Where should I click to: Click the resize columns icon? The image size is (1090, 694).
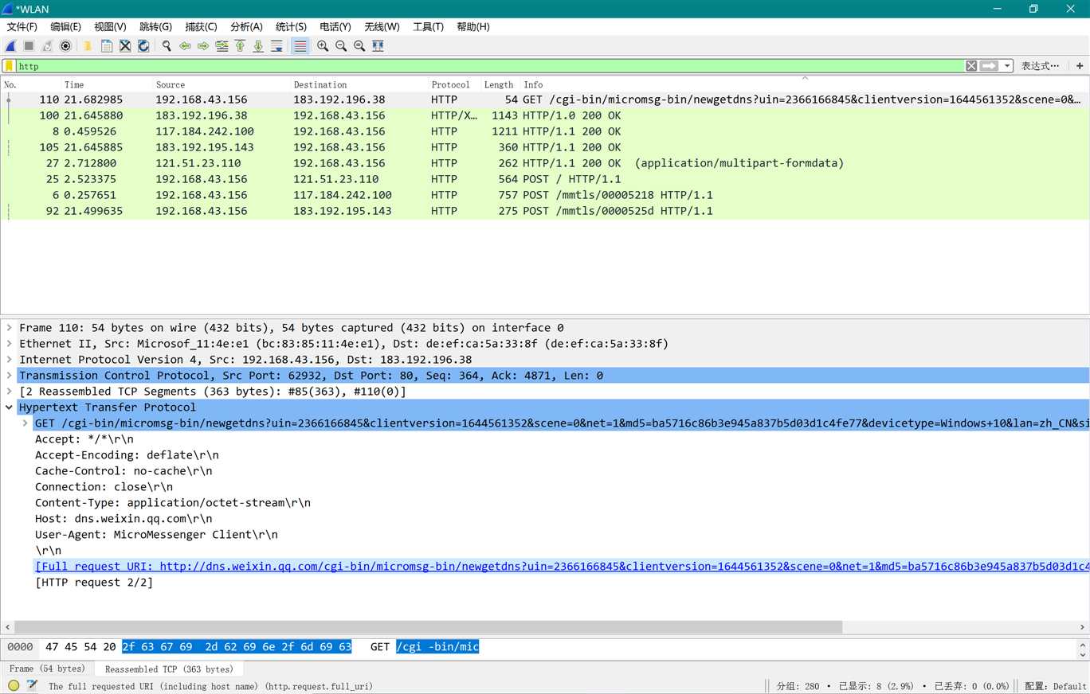point(378,46)
